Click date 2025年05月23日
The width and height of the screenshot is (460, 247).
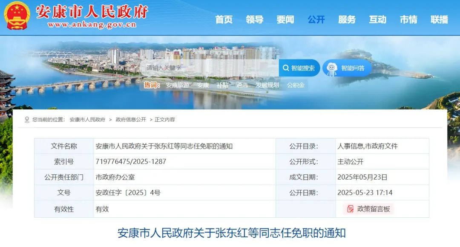(362, 177)
